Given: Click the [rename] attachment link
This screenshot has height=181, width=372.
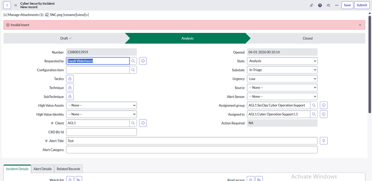Looking at the screenshot, I should click(70, 15).
